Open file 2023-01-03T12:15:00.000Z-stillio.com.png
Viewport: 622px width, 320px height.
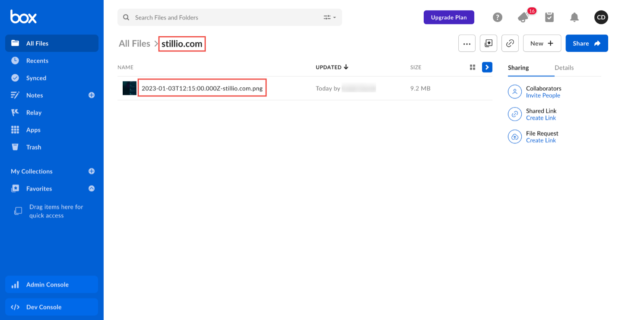click(202, 88)
